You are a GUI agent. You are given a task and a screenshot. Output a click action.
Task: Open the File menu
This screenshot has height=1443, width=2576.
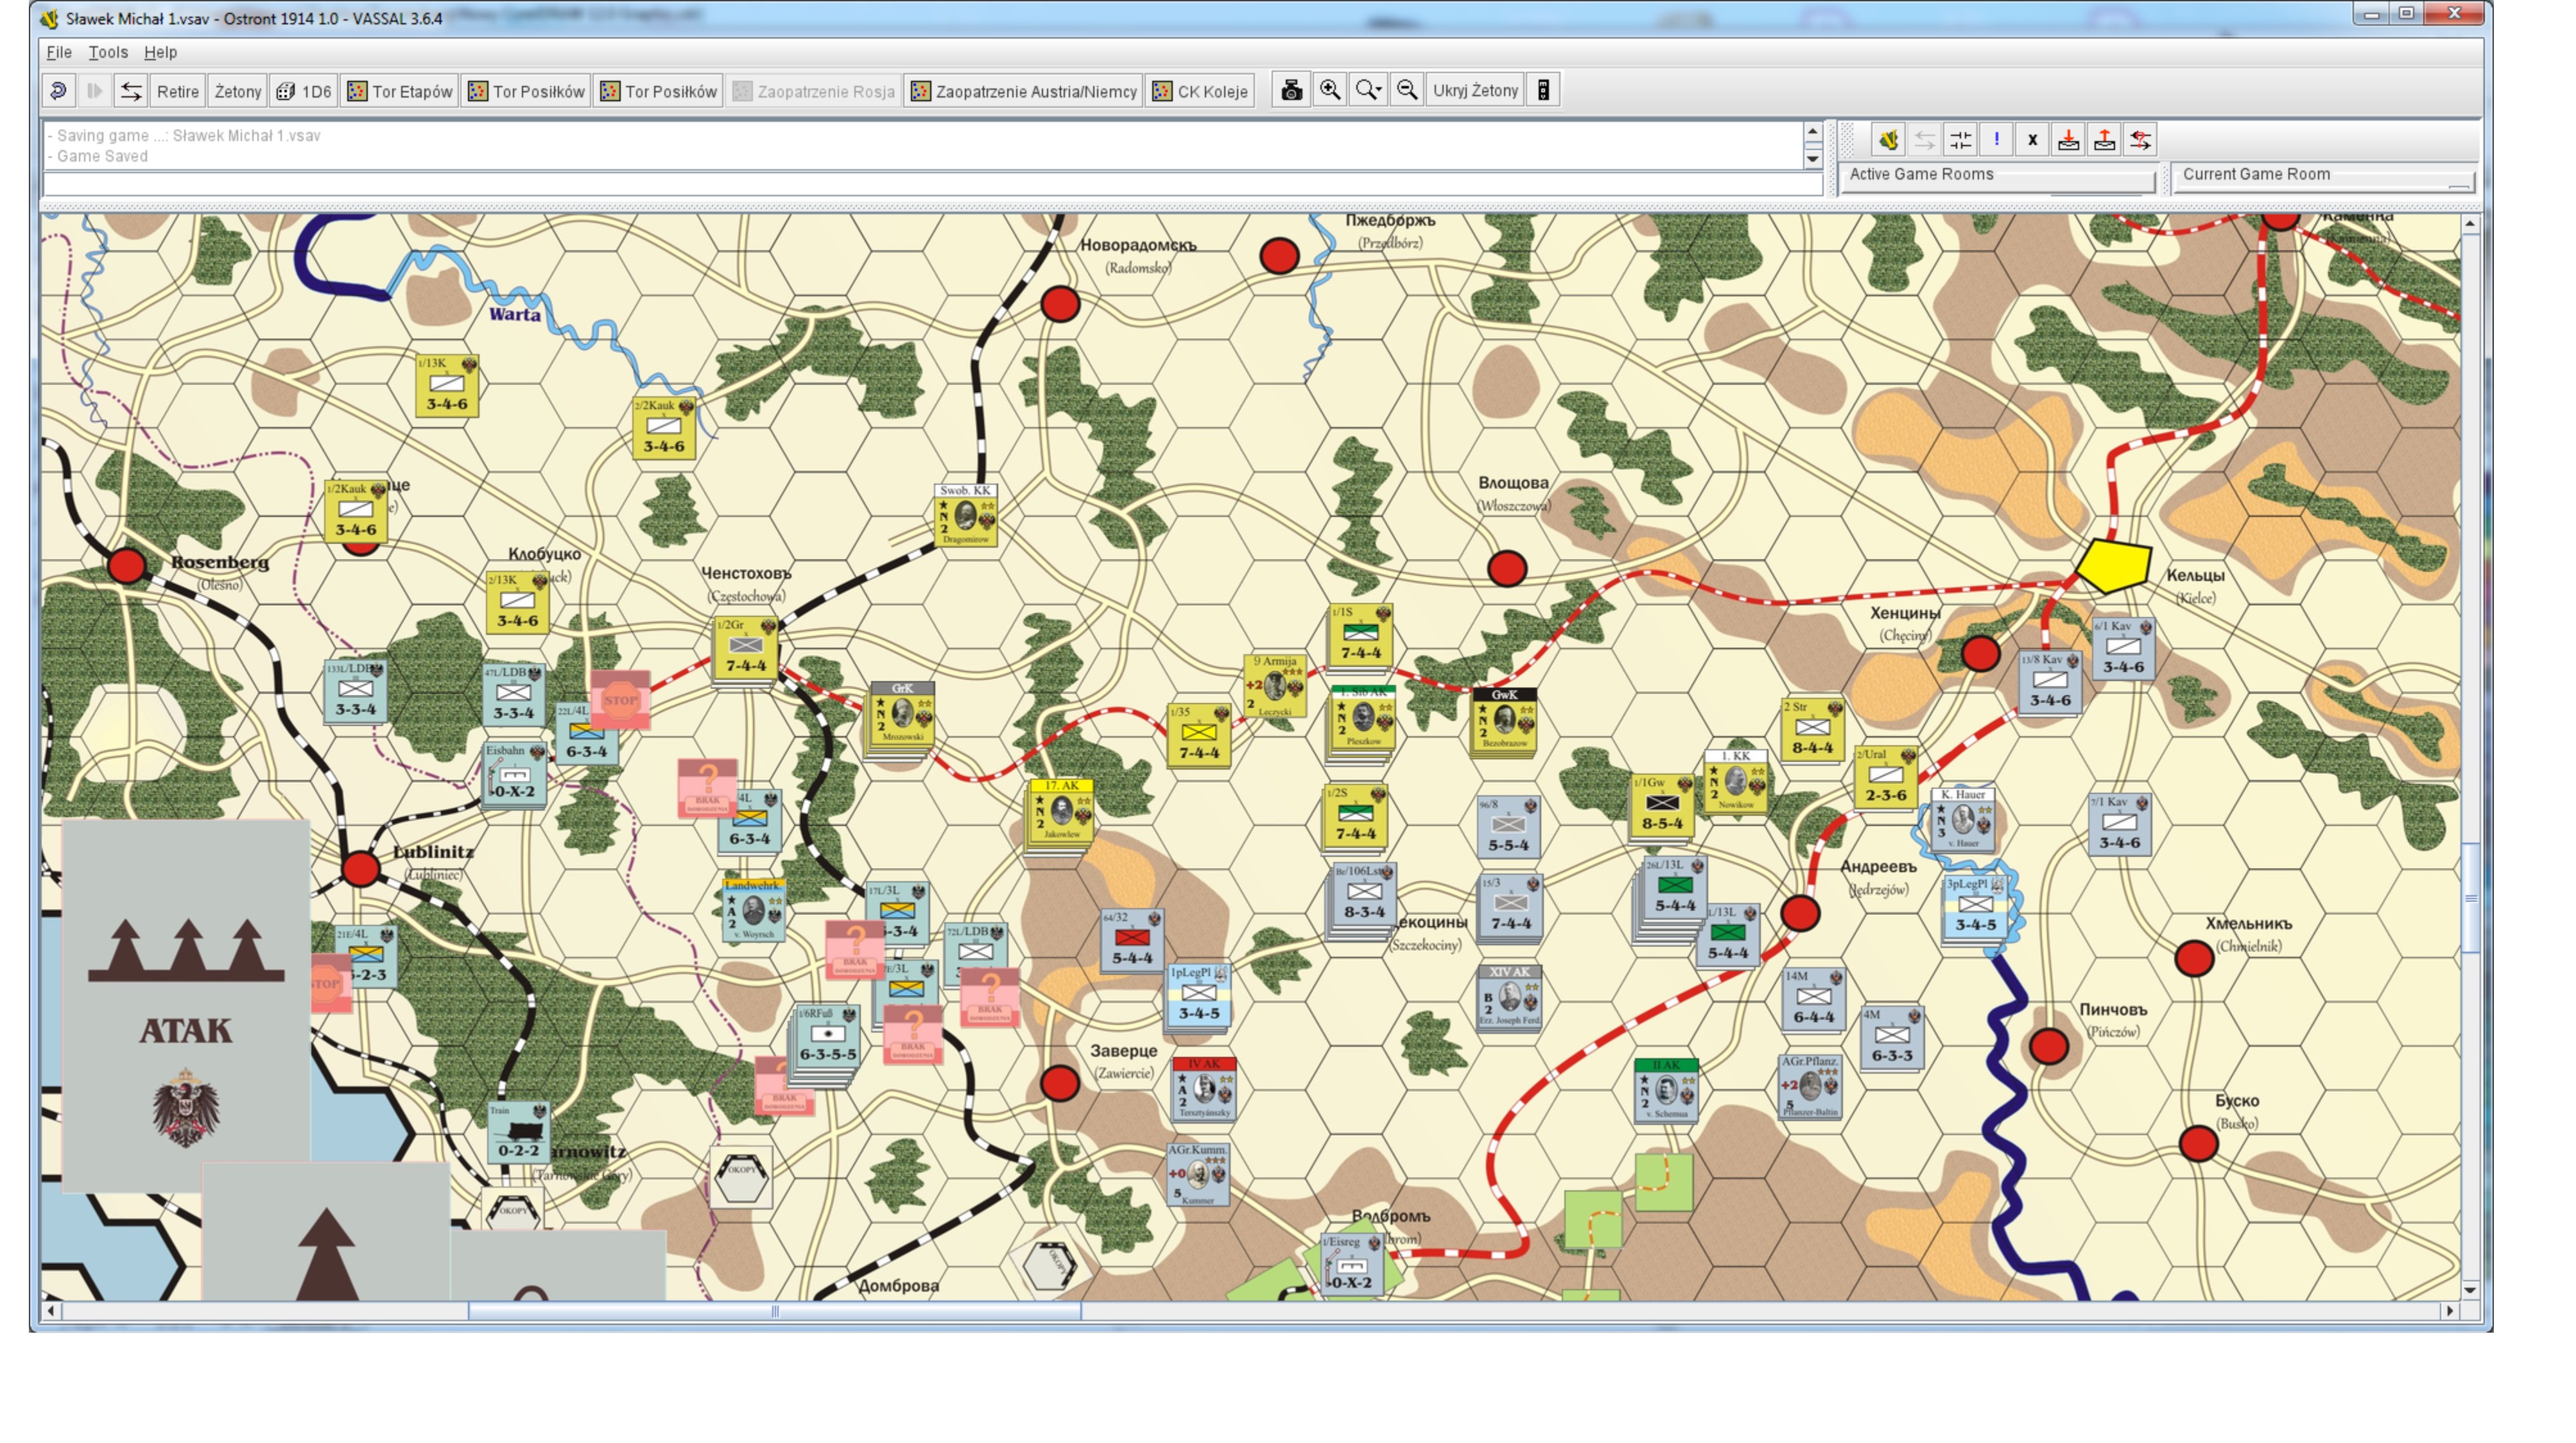point(59,52)
